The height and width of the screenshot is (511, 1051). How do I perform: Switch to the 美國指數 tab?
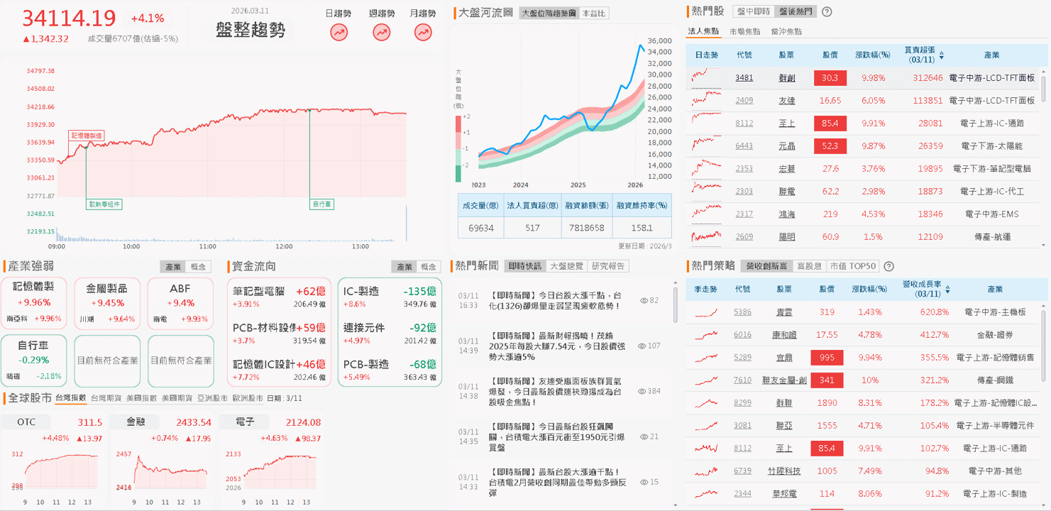click(141, 398)
